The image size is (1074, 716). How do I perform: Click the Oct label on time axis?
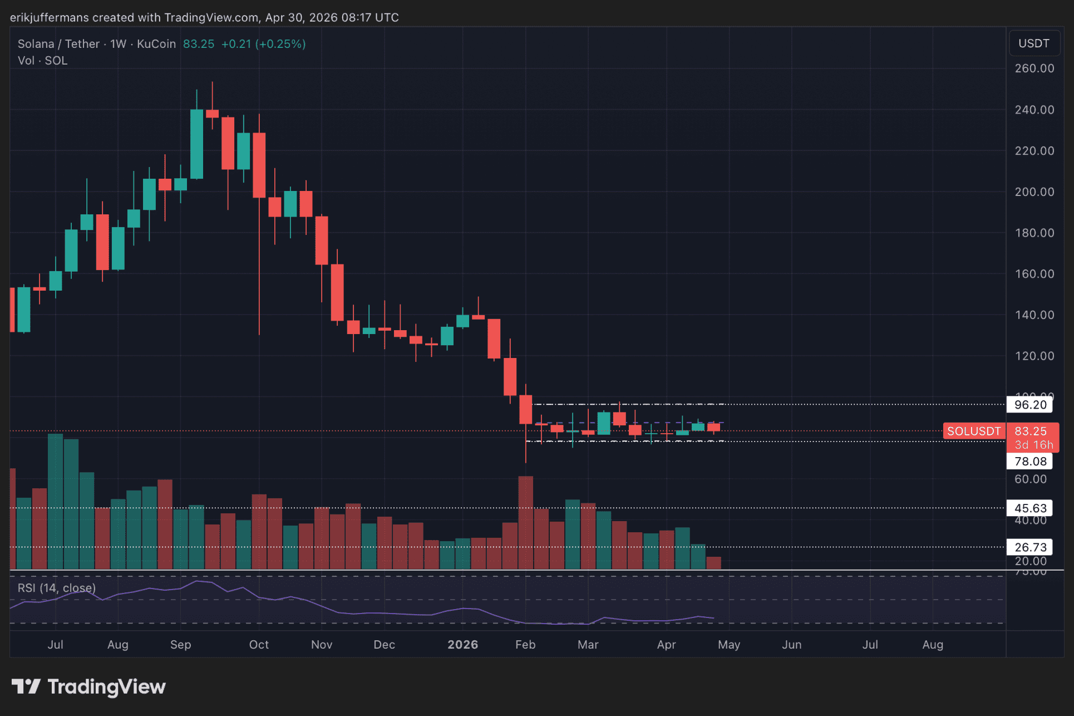(x=259, y=644)
